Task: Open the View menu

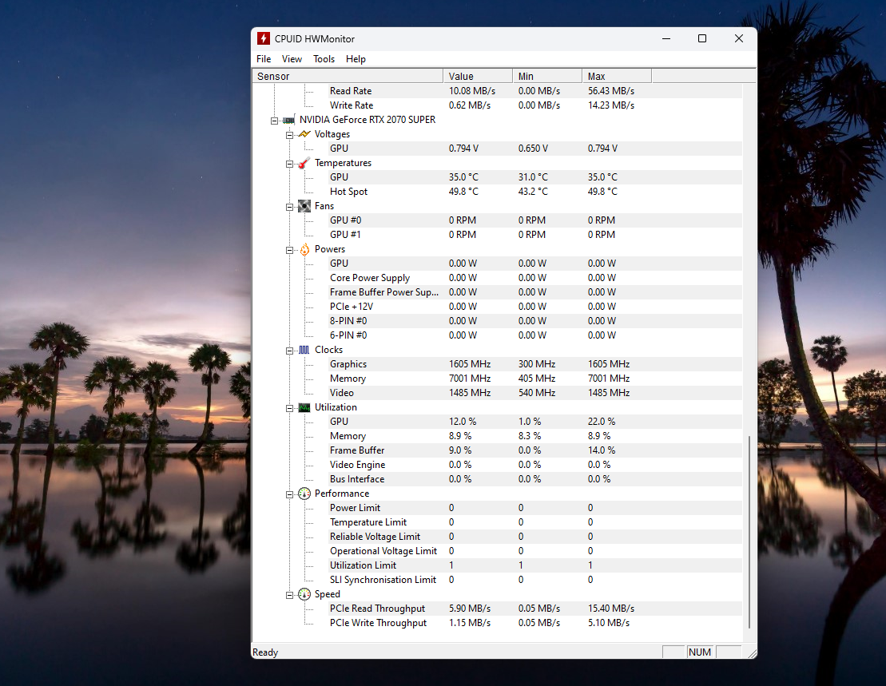Action: pos(292,59)
